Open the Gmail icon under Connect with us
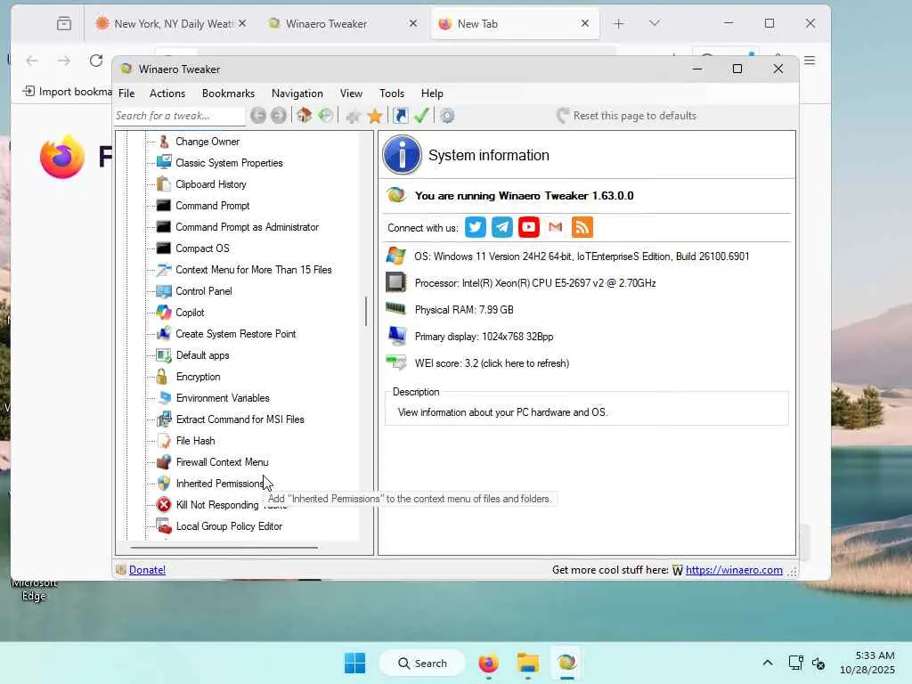This screenshot has width=912, height=684. point(556,227)
